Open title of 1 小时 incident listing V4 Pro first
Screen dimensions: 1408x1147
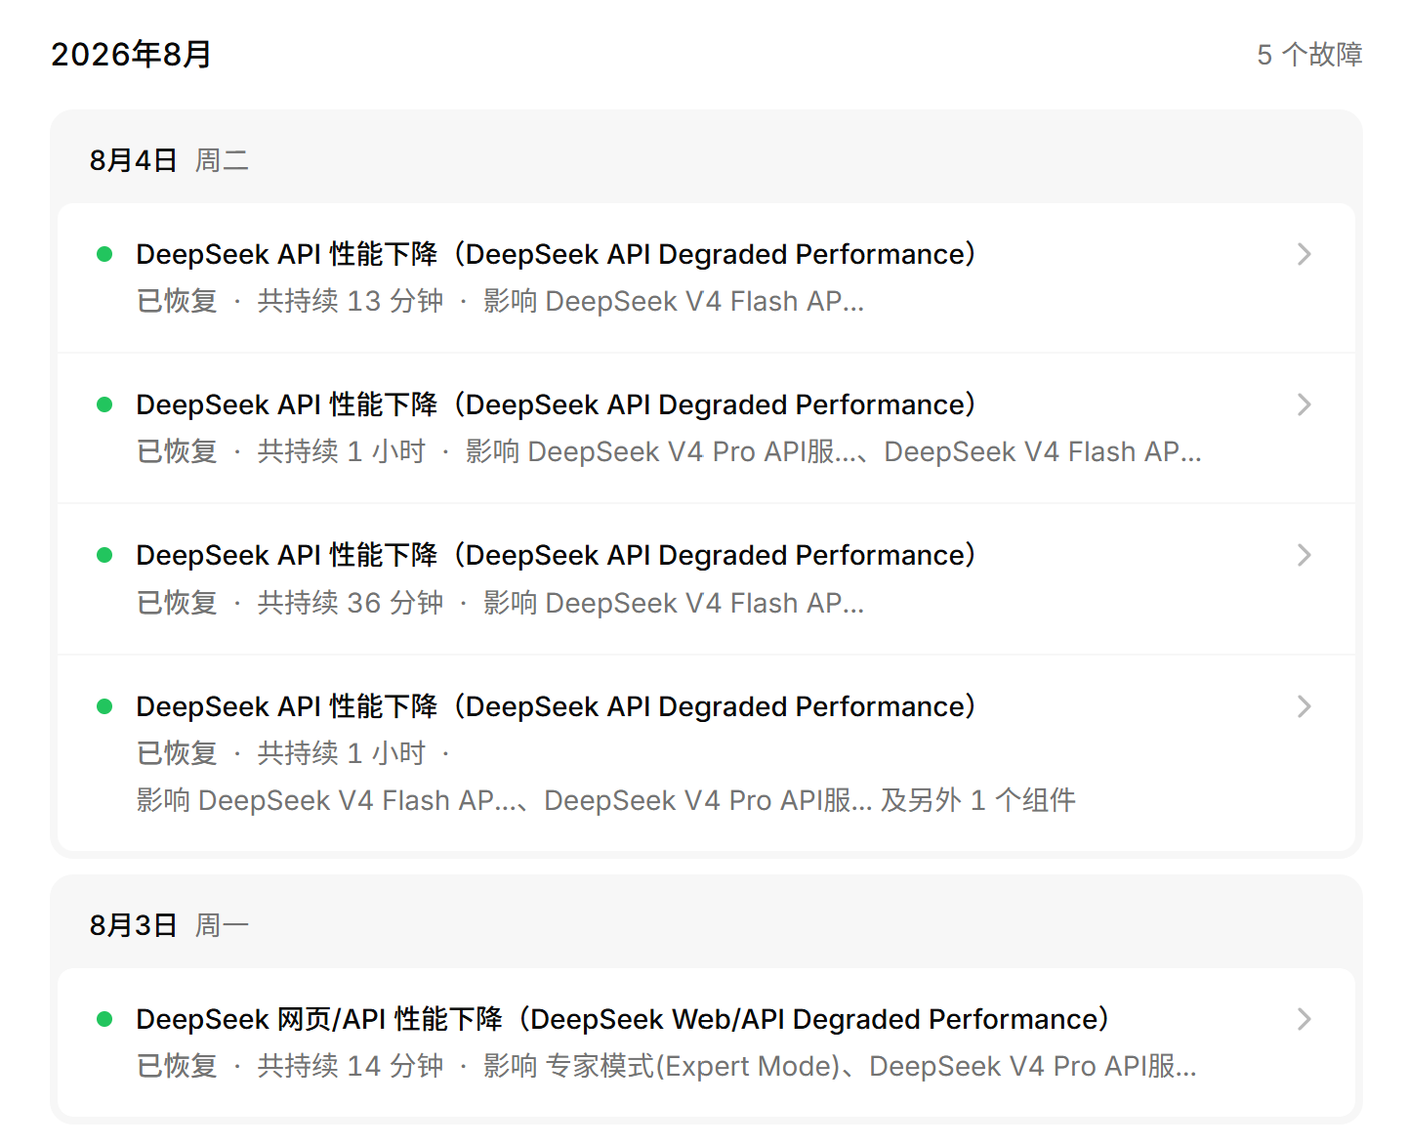pos(556,404)
